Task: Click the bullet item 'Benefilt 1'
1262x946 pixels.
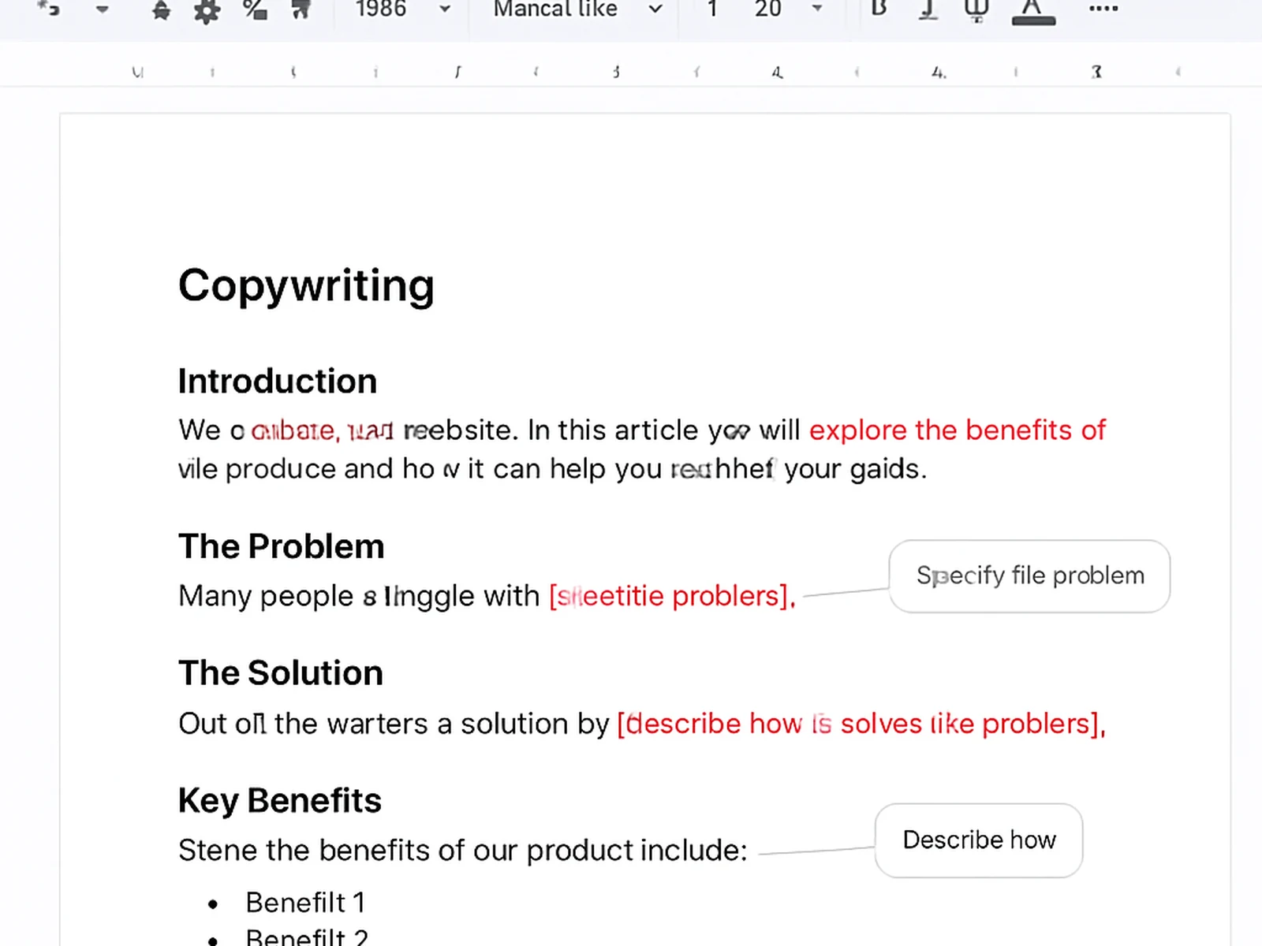Action: (304, 903)
